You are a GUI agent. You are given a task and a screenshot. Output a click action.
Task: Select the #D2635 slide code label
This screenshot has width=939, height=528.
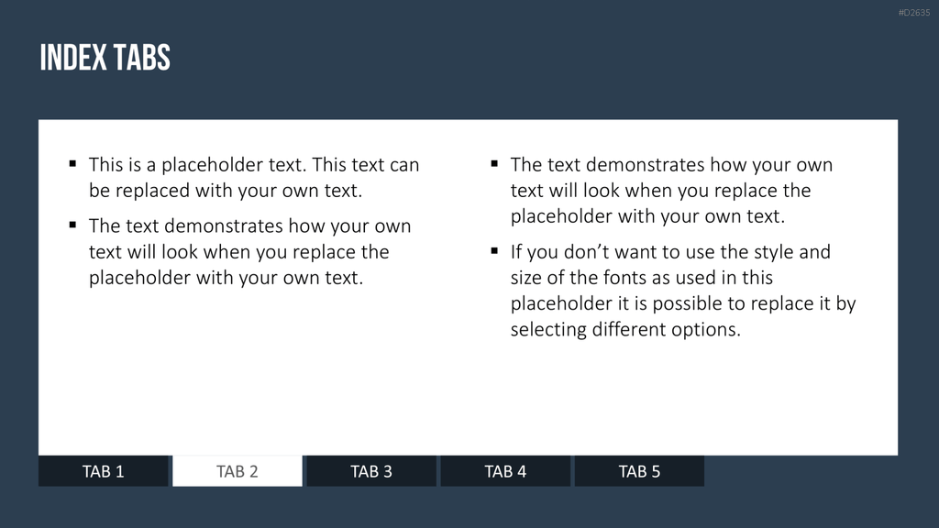(x=914, y=13)
